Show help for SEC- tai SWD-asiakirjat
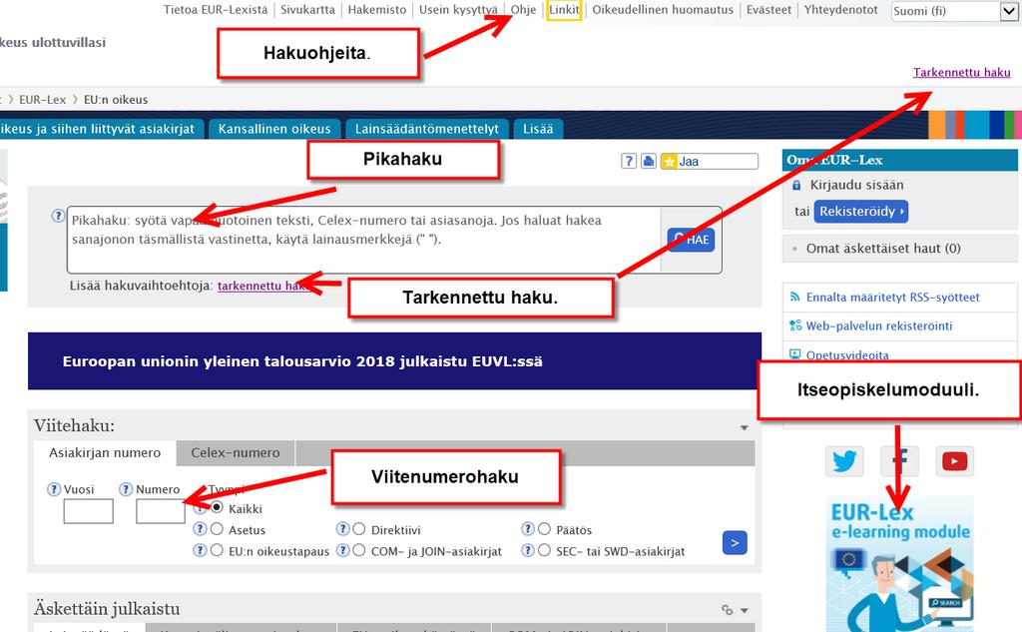The width and height of the screenshot is (1022, 632). (x=527, y=550)
